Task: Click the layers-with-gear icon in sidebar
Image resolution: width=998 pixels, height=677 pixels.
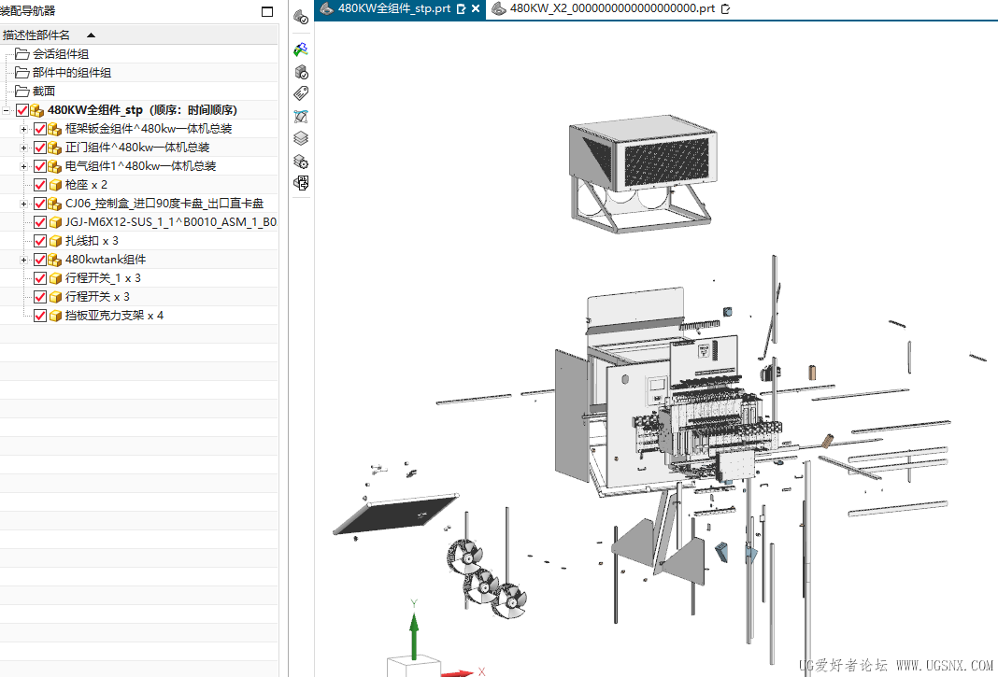Action: coord(301,162)
